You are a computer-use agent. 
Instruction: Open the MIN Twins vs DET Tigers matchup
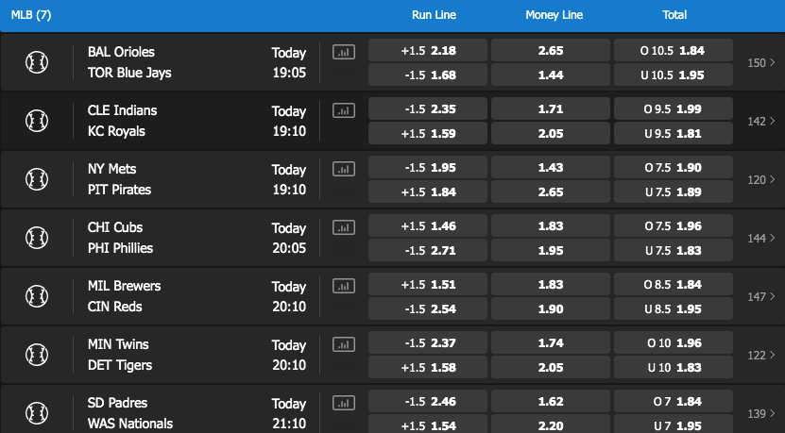click(x=120, y=355)
